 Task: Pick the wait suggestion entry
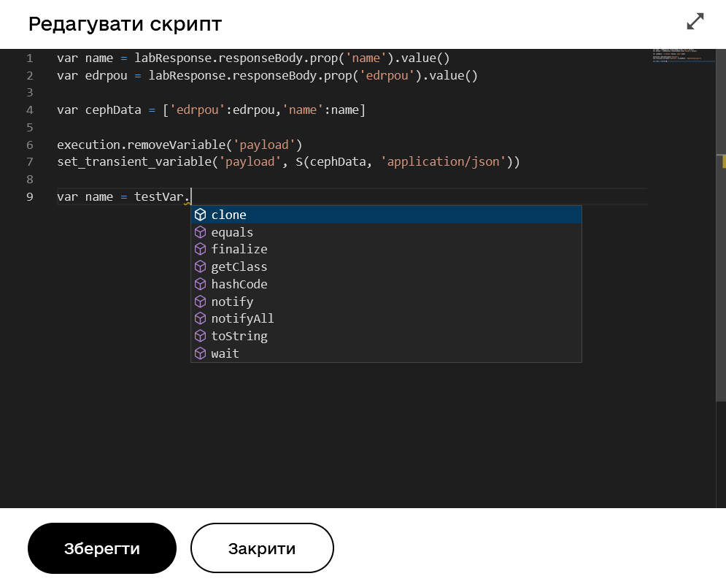coord(225,353)
